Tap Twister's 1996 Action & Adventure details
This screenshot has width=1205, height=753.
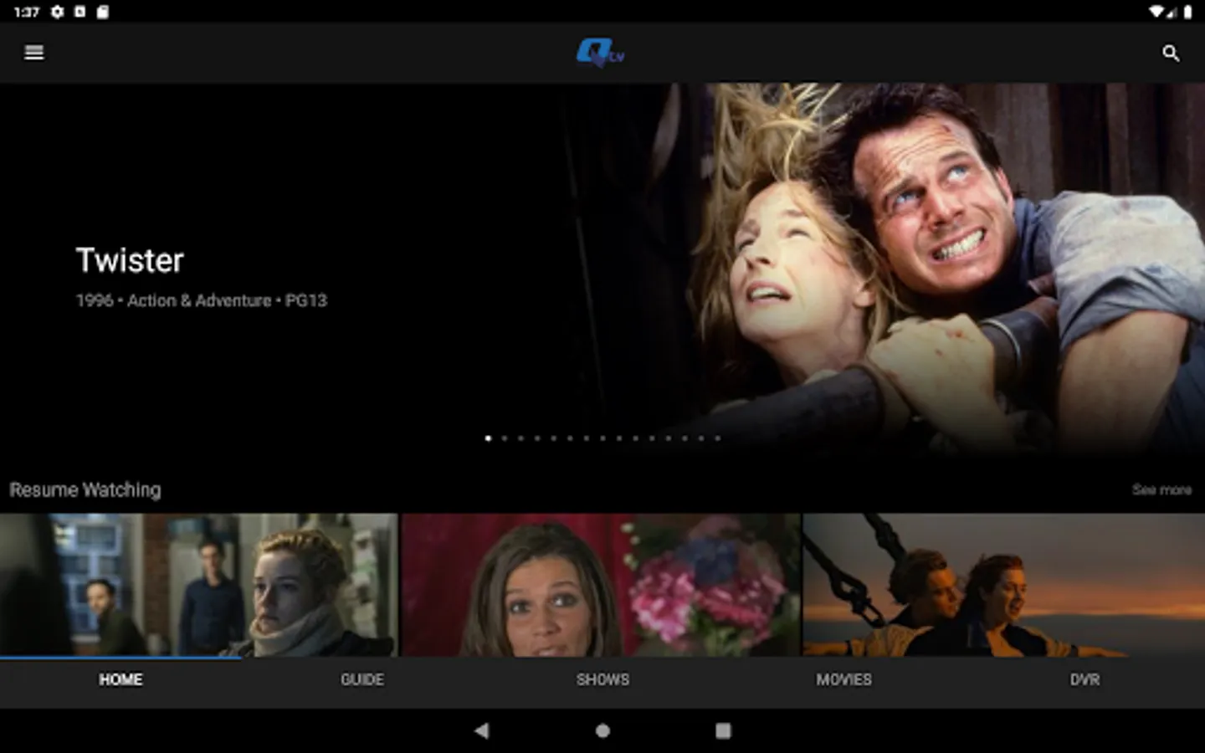pyautogui.click(x=201, y=300)
